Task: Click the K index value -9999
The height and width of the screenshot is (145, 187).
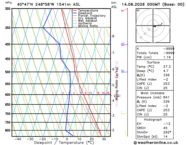Action: coord(169,49)
